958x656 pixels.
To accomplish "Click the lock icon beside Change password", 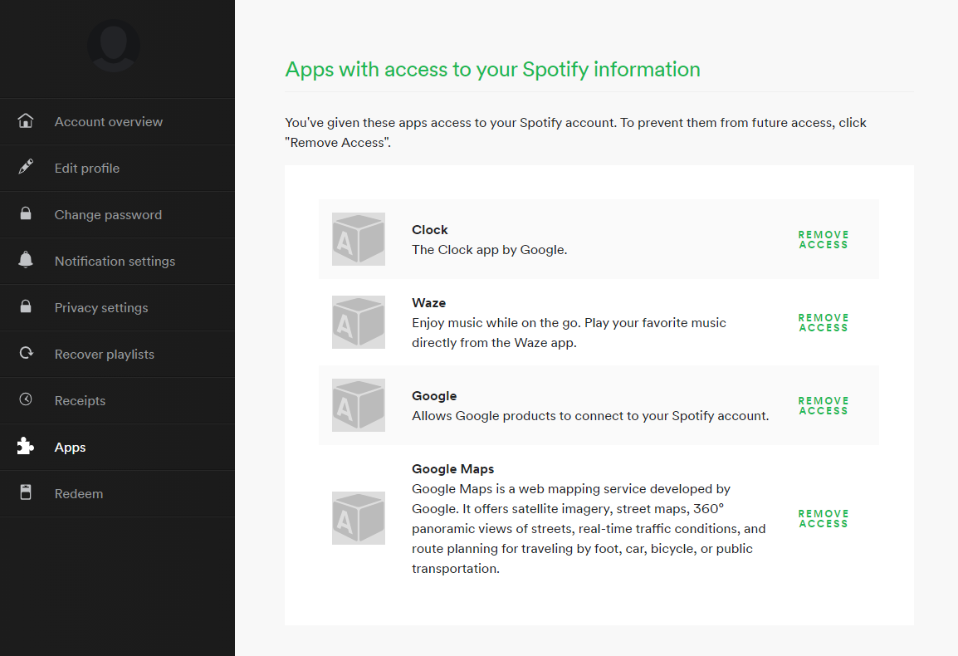I will point(26,213).
